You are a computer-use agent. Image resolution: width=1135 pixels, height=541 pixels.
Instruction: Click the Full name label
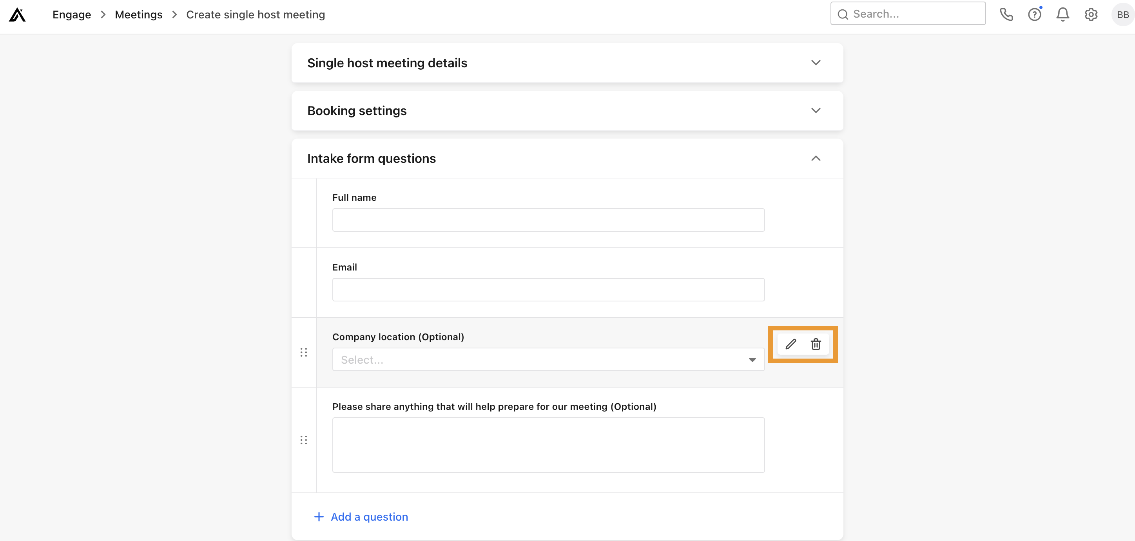pyautogui.click(x=354, y=198)
